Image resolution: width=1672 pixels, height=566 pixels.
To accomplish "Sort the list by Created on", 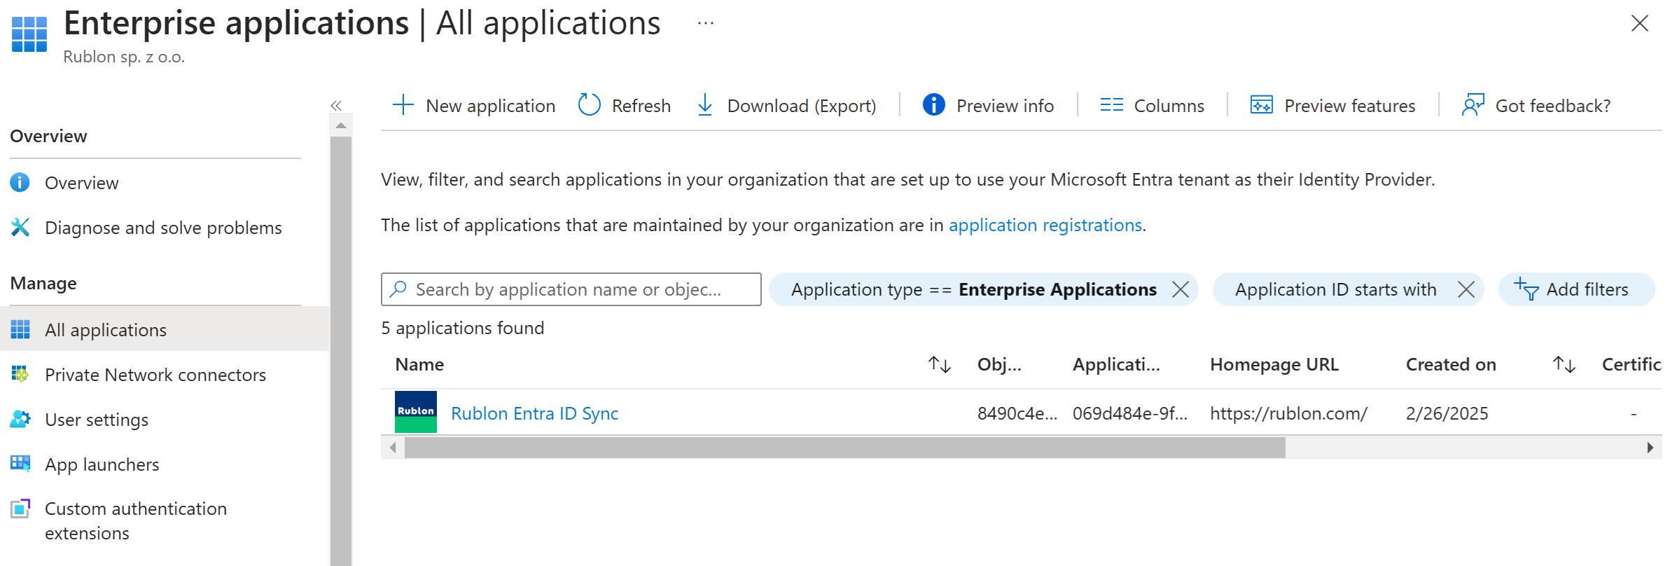I will 1563,364.
